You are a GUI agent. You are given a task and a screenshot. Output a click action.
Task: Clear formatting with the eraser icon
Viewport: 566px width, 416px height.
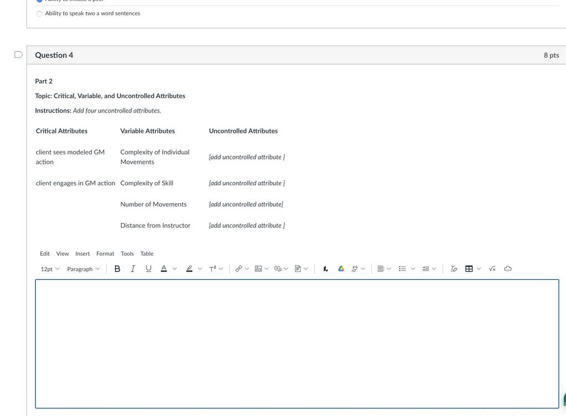click(x=454, y=269)
